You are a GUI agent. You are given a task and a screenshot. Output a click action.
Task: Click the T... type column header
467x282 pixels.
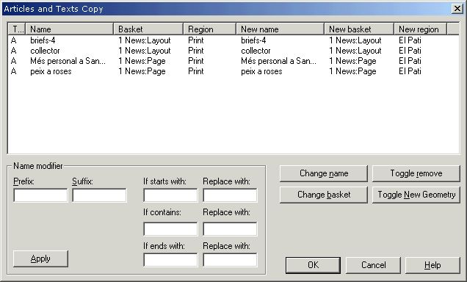coord(17,29)
